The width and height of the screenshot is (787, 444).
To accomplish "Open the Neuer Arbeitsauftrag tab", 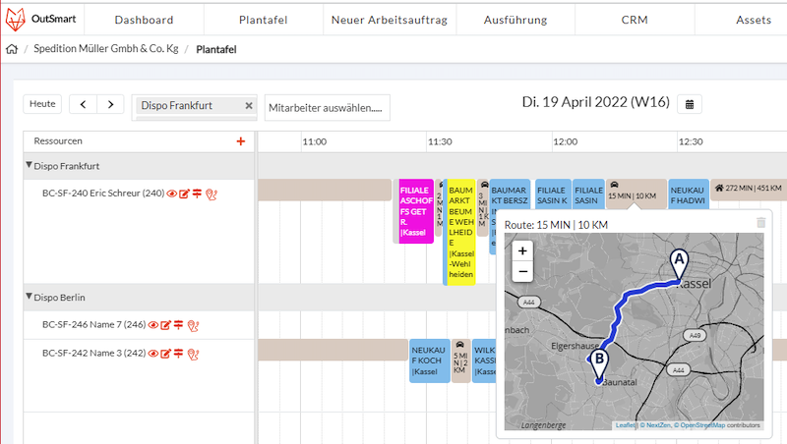I will tap(389, 20).
